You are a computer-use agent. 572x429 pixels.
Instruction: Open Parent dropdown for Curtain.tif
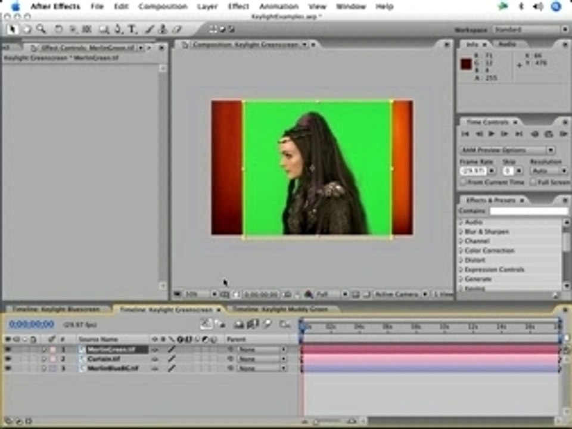tap(262, 359)
